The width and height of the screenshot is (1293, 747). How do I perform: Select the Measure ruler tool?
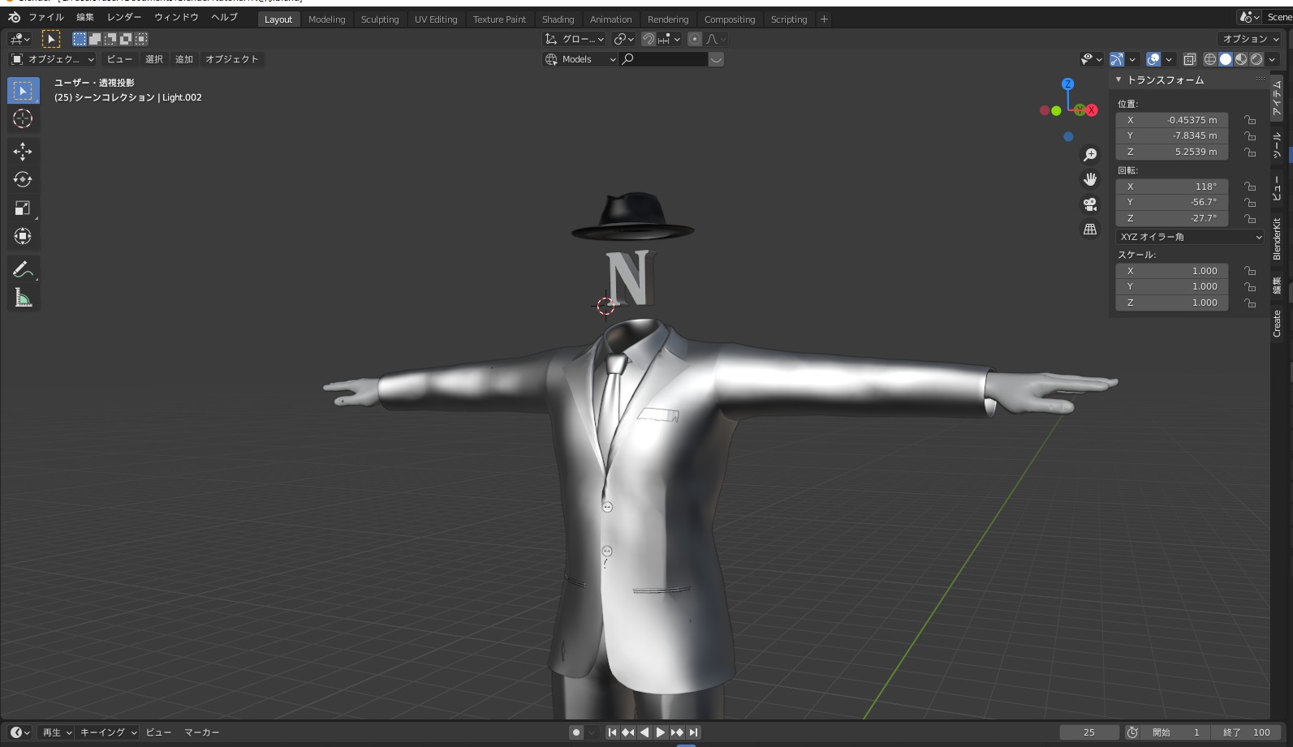coord(23,298)
